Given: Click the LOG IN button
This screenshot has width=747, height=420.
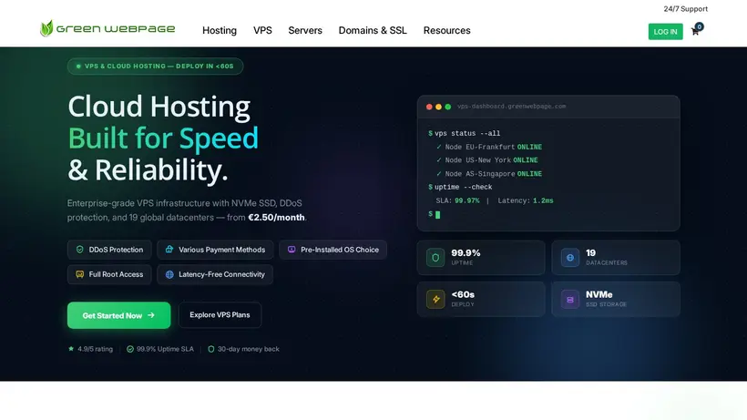Looking at the screenshot, I should coord(666,31).
